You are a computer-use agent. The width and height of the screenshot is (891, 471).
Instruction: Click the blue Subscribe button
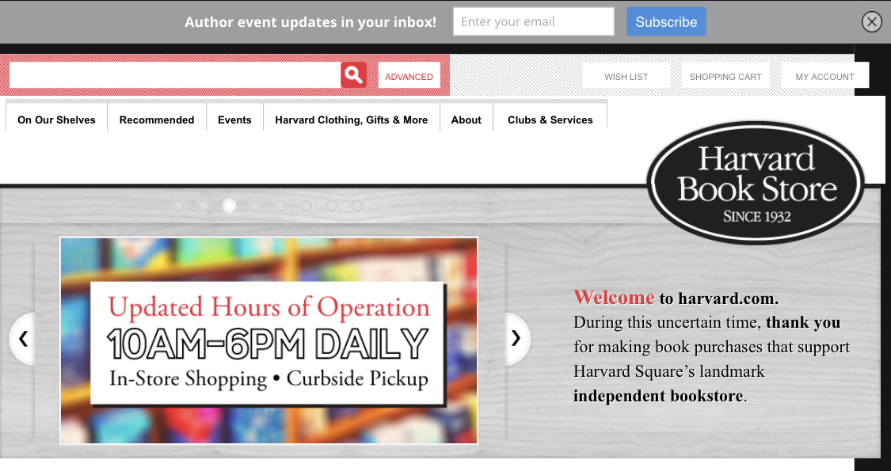pyautogui.click(x=666, y=21)
